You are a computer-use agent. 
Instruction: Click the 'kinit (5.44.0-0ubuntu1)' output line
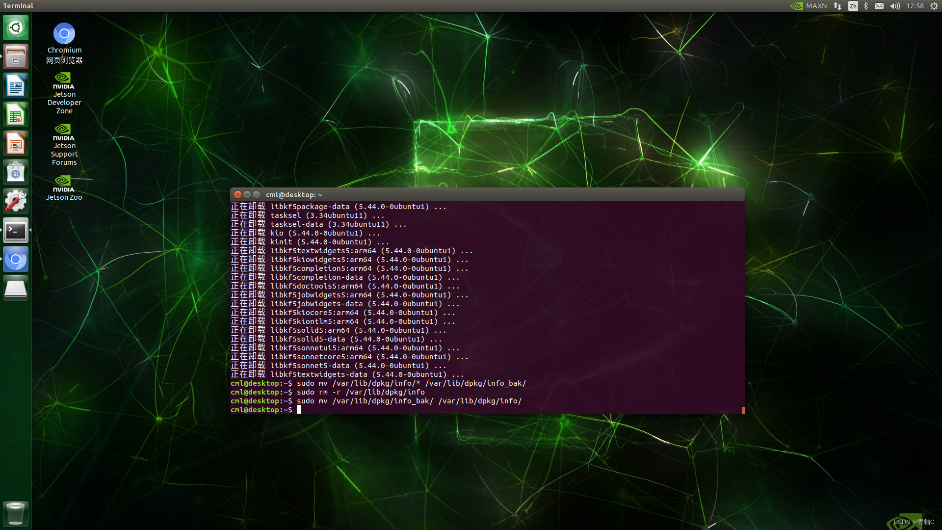(x=310, y=242)
